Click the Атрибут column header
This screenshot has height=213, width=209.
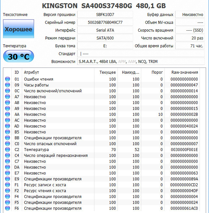coord(58,72)
